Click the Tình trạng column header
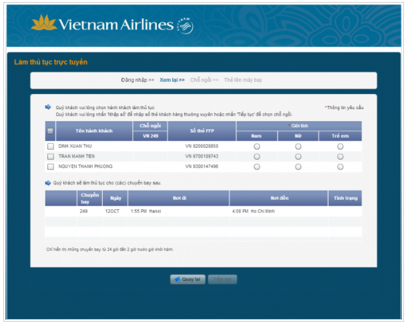 (345, 198)
